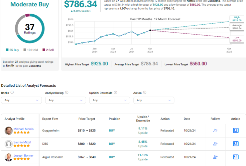Click the DBS firm cell
This screenshot has width=246, height=166.
coord(45,144)
